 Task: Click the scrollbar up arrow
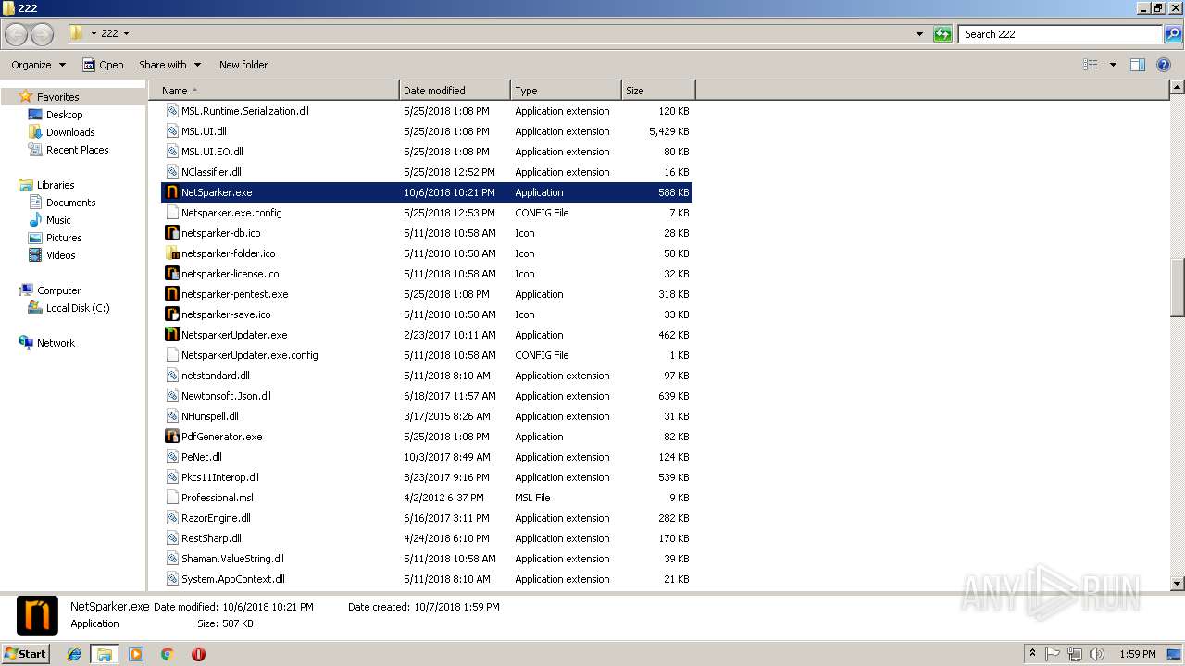(x=1178, y=88)
